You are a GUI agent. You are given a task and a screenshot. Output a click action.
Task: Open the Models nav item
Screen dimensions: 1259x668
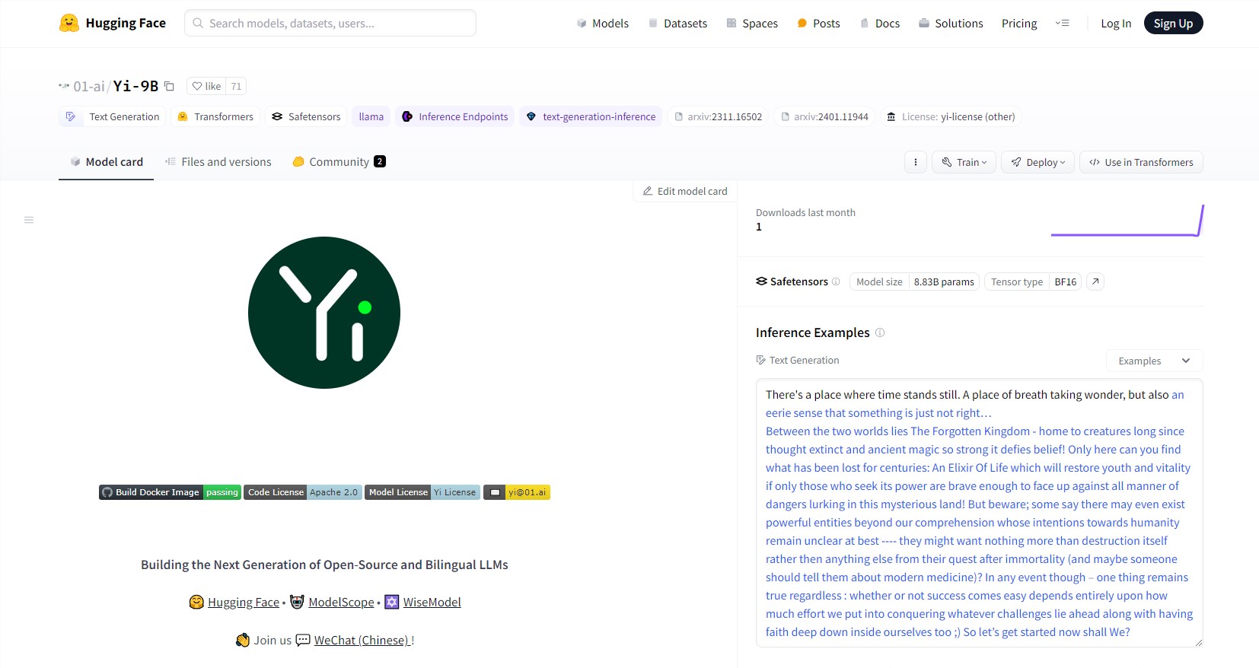coord(603,24)
